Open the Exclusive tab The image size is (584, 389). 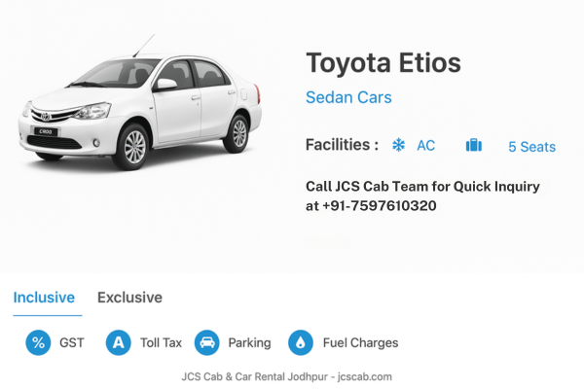[x=129, y=298]
